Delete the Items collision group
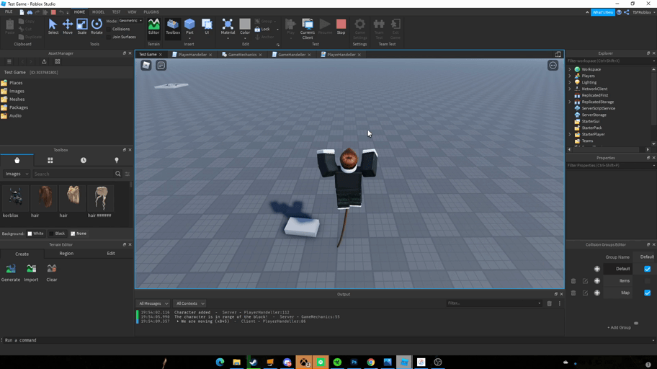This screenshot has height=369, width=657. (x=573, y=281)
